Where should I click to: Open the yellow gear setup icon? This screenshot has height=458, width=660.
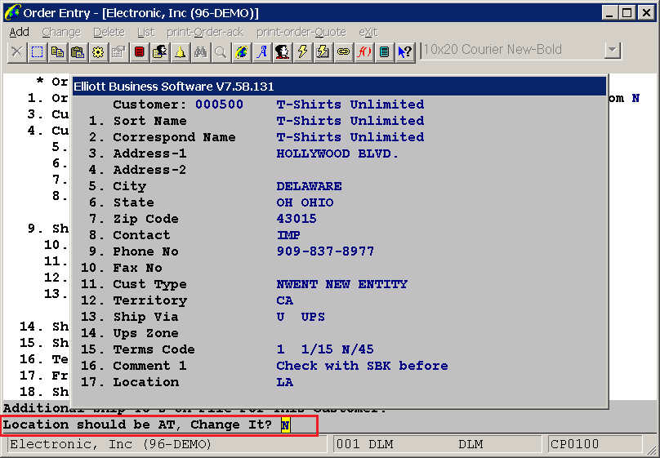[99, 52]
